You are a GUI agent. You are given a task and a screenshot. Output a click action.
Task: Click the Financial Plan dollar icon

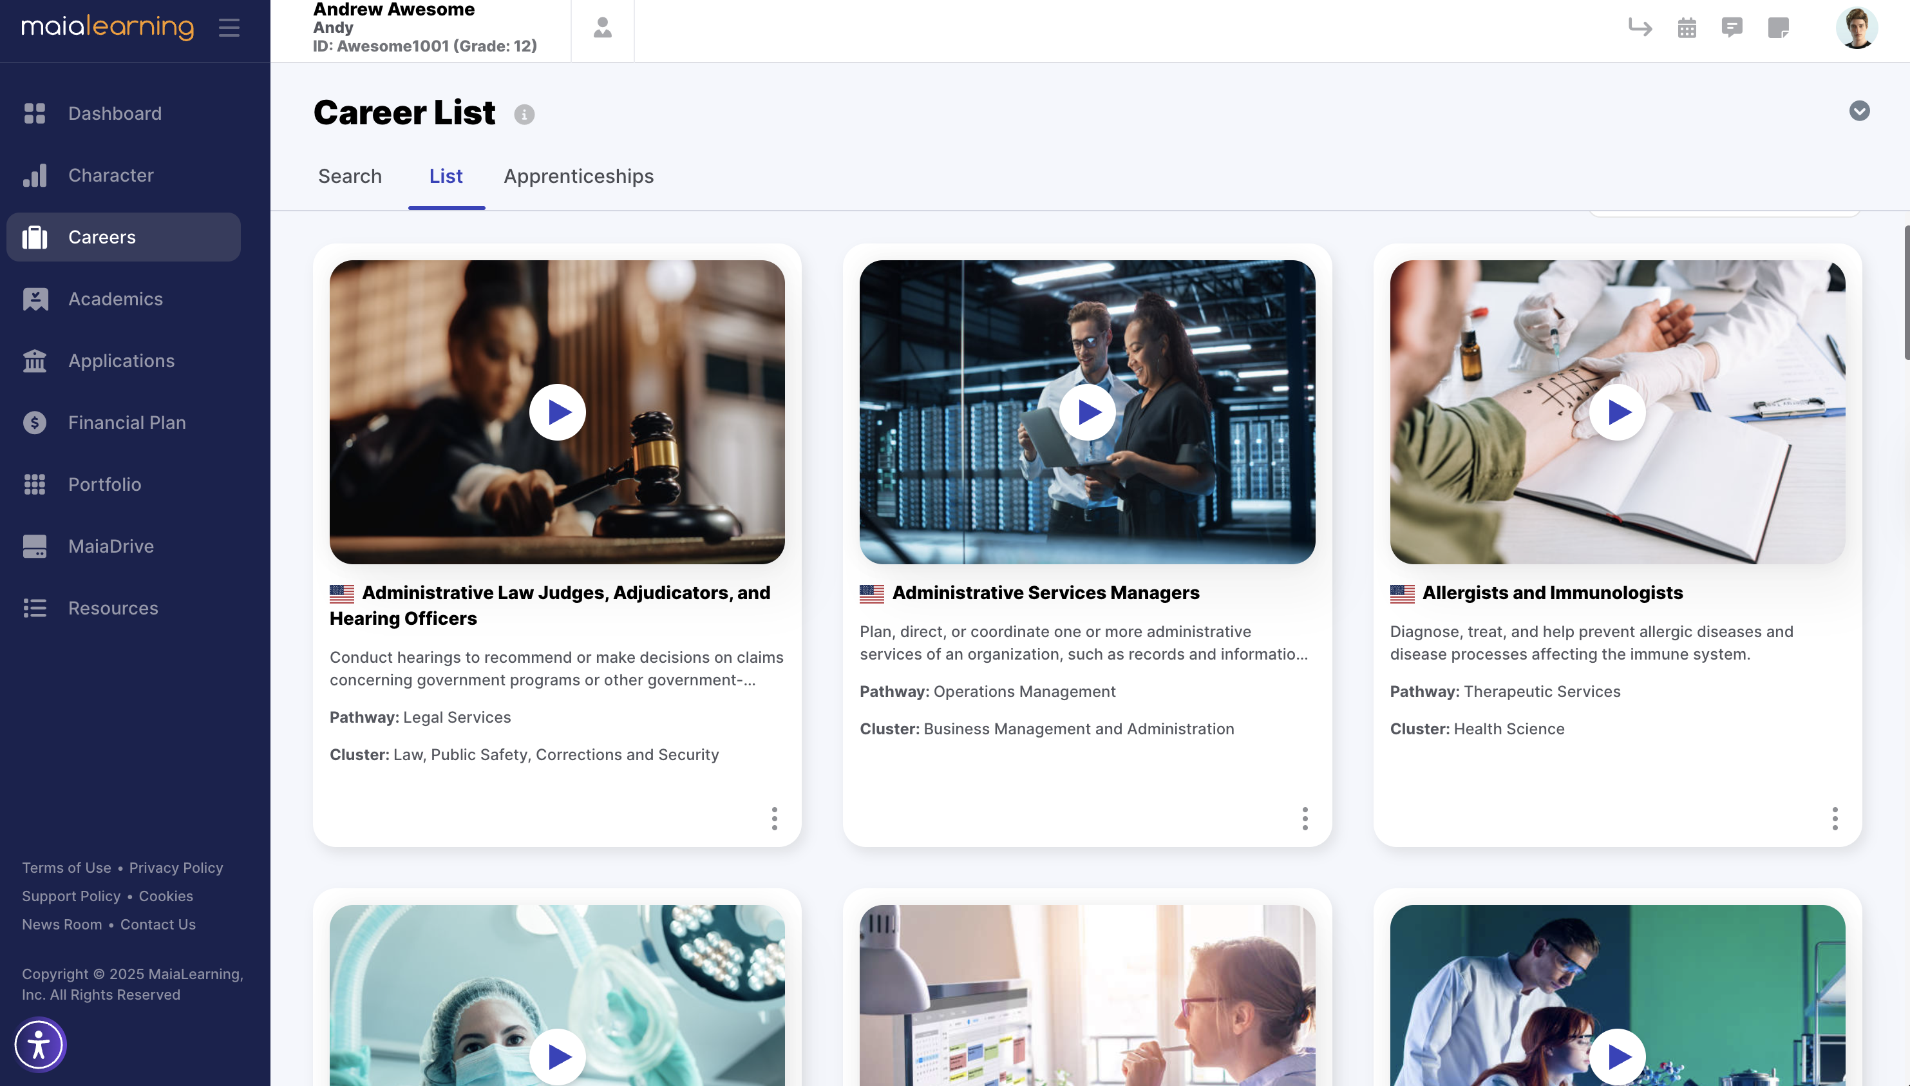tap(34, 423)
